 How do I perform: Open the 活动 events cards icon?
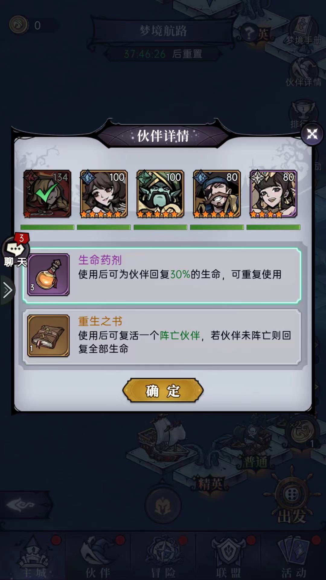pyautogui.click(x=294, y=557)
